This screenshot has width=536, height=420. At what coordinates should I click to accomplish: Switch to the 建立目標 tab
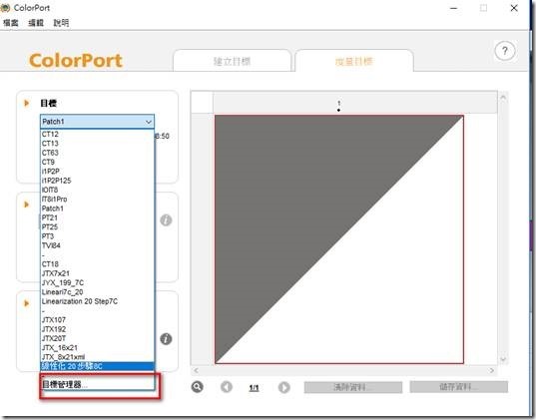pos(233,62)
